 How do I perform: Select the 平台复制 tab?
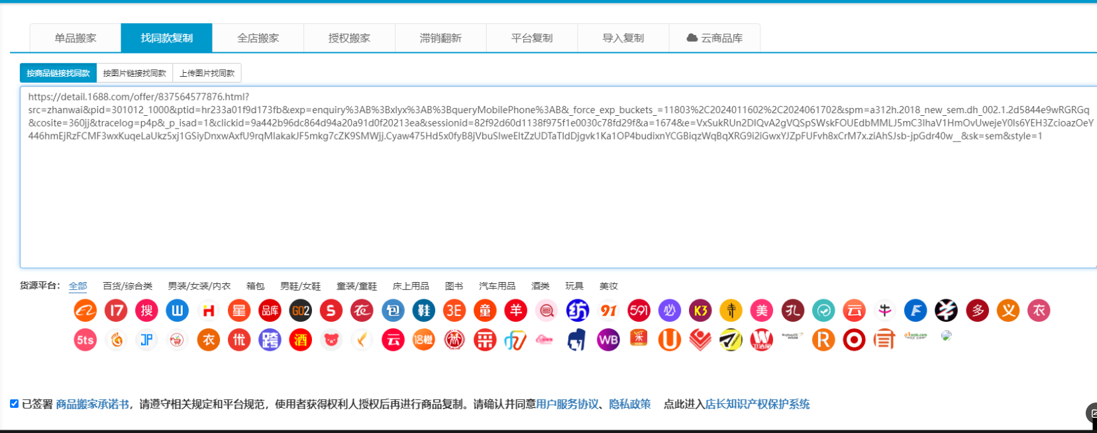point(532,38)
